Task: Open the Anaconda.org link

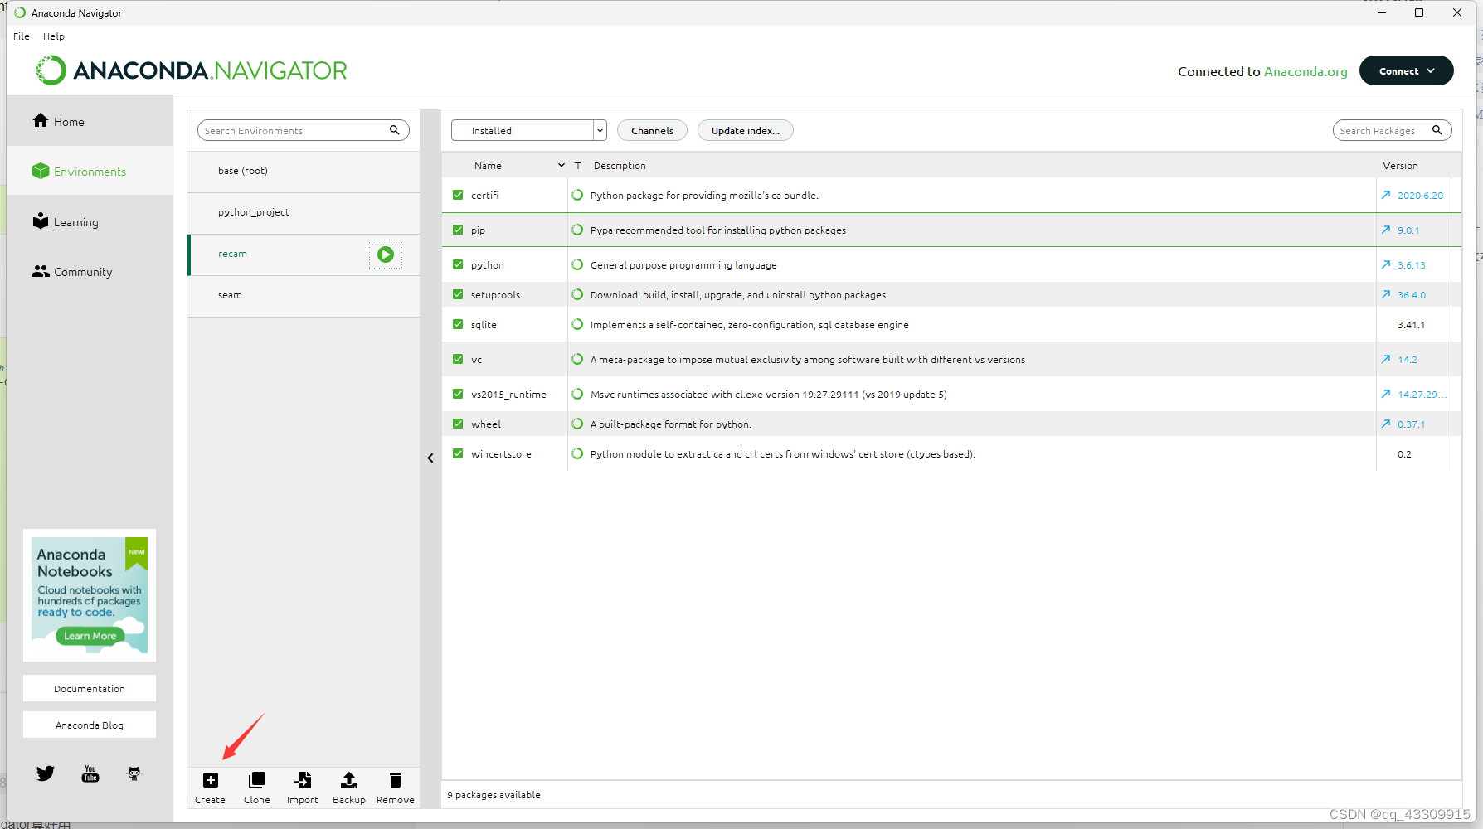Action: click(x=1306, y=71)
